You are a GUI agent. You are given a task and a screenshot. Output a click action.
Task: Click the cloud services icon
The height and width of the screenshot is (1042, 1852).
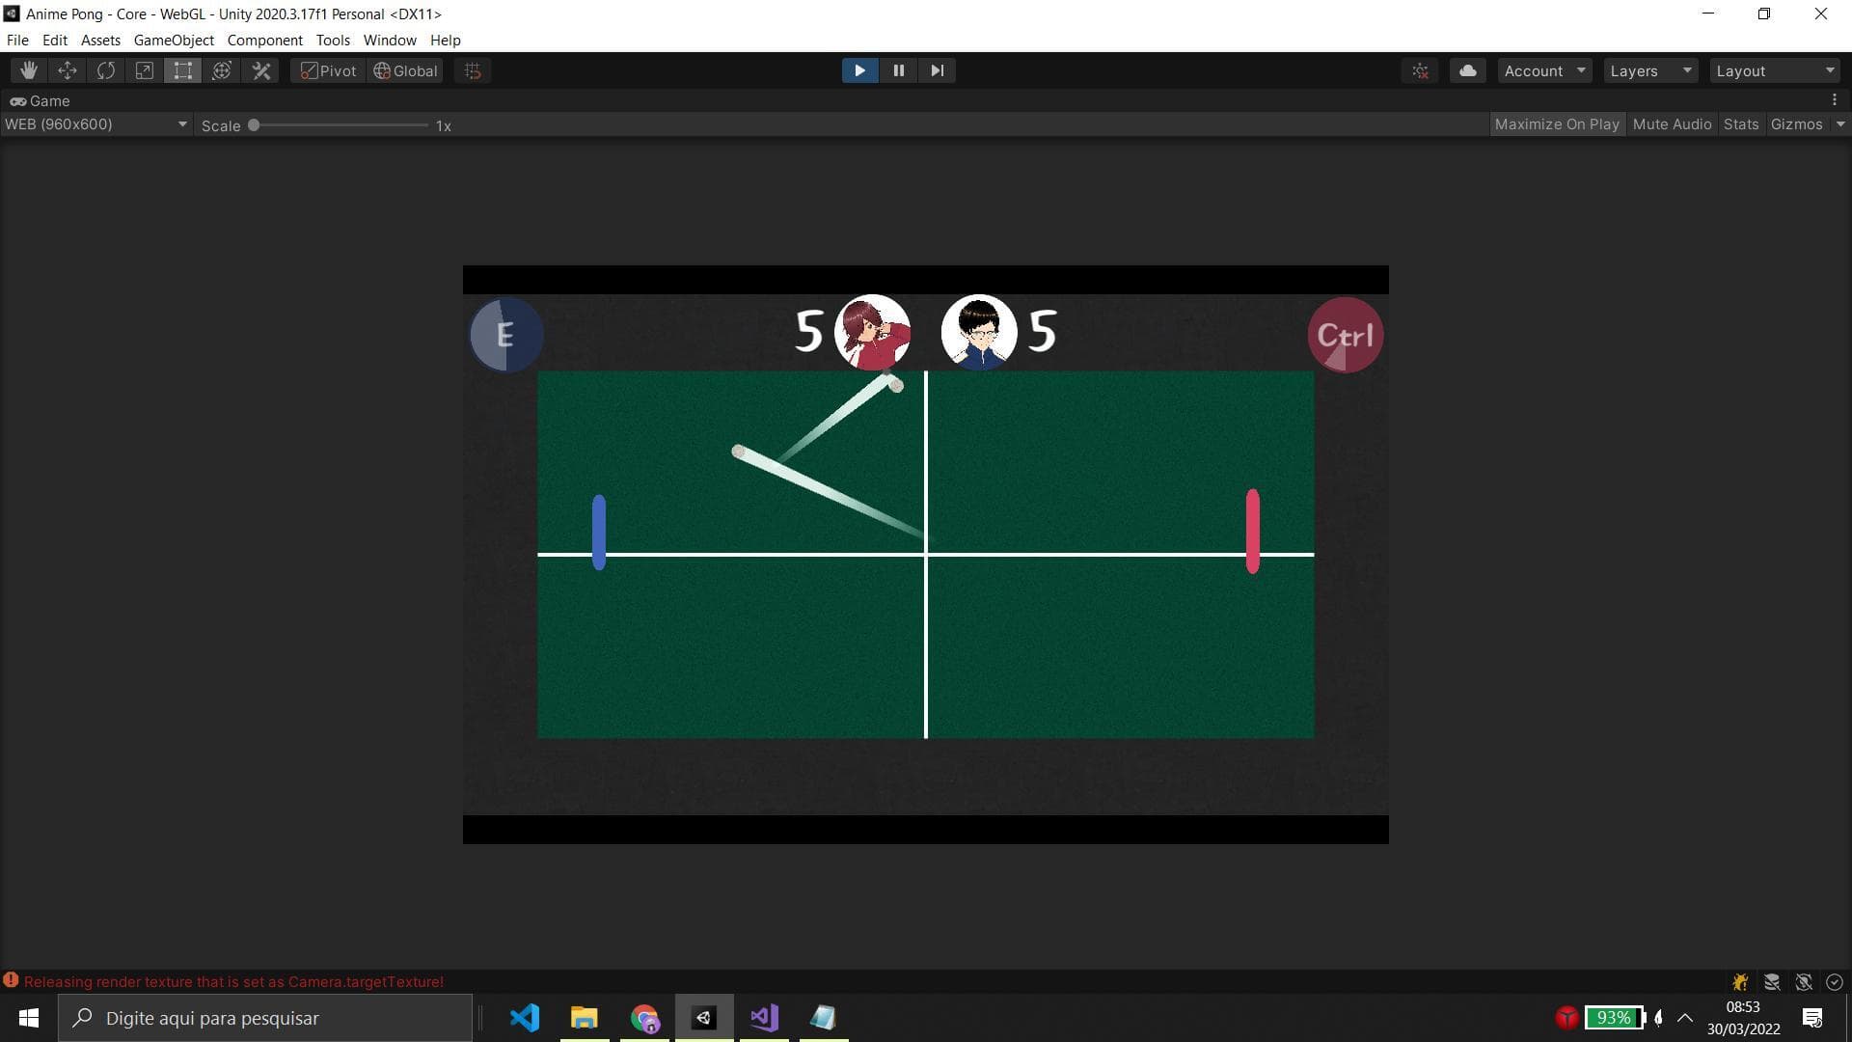click(x=1467, y=70)
